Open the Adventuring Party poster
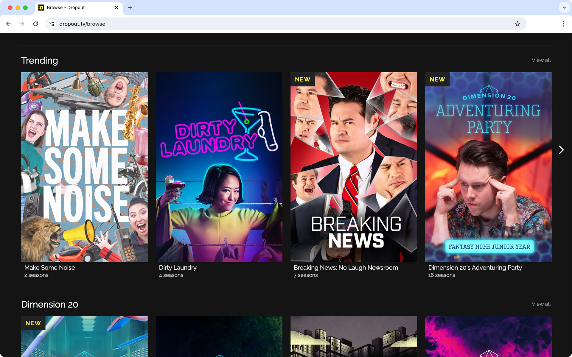Screen dimensions: 572x357 [488, 167]
